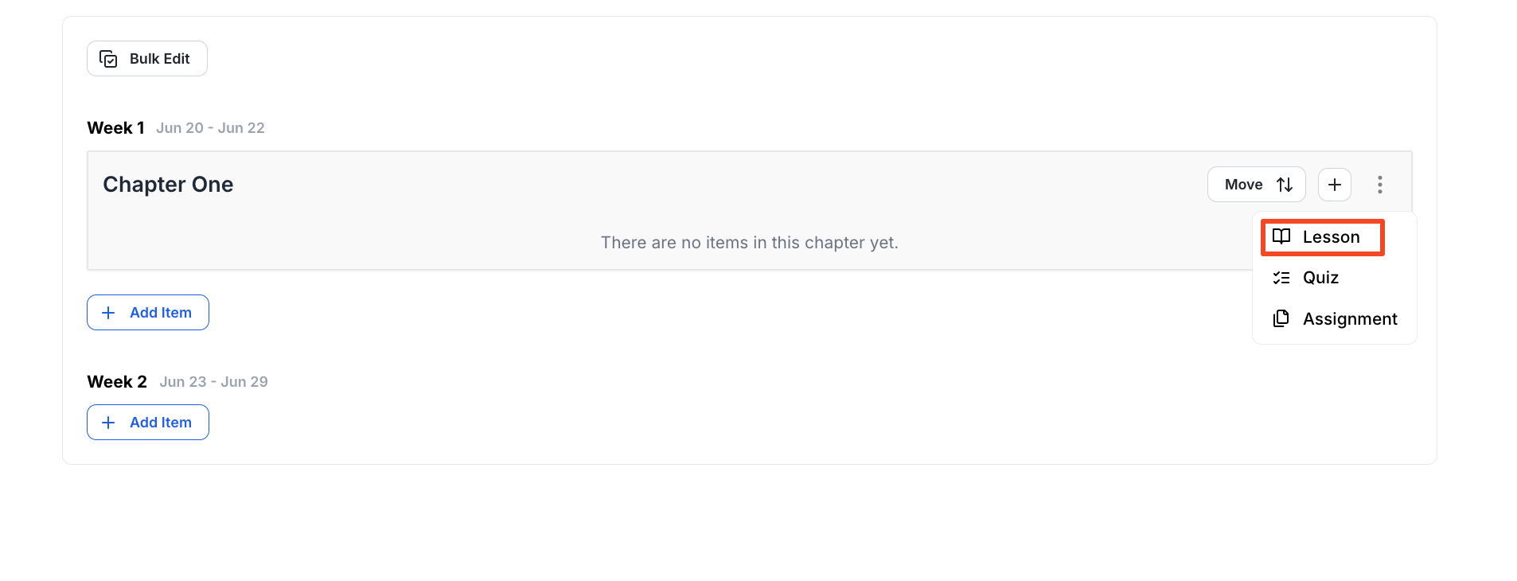Choose Quiz from the add menu
Screen dimensions: 1517x581
click(x=1320, y=278)
